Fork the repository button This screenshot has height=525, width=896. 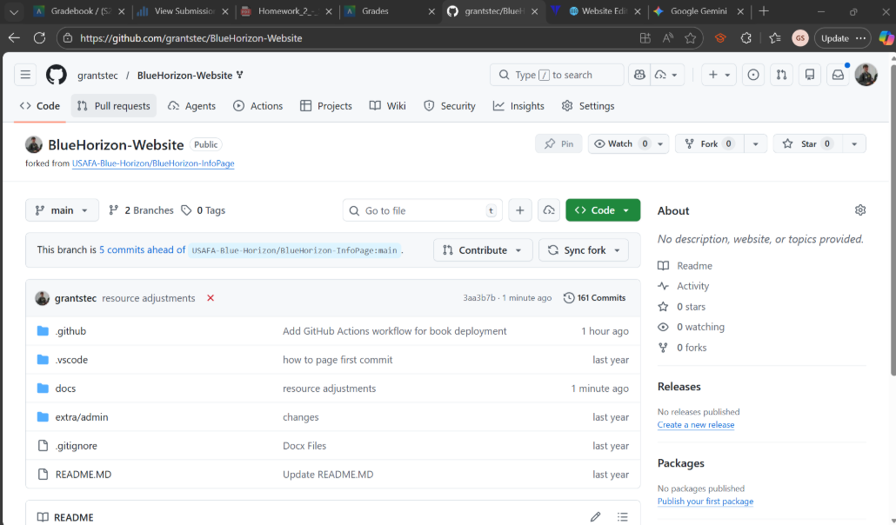[709, 144]
